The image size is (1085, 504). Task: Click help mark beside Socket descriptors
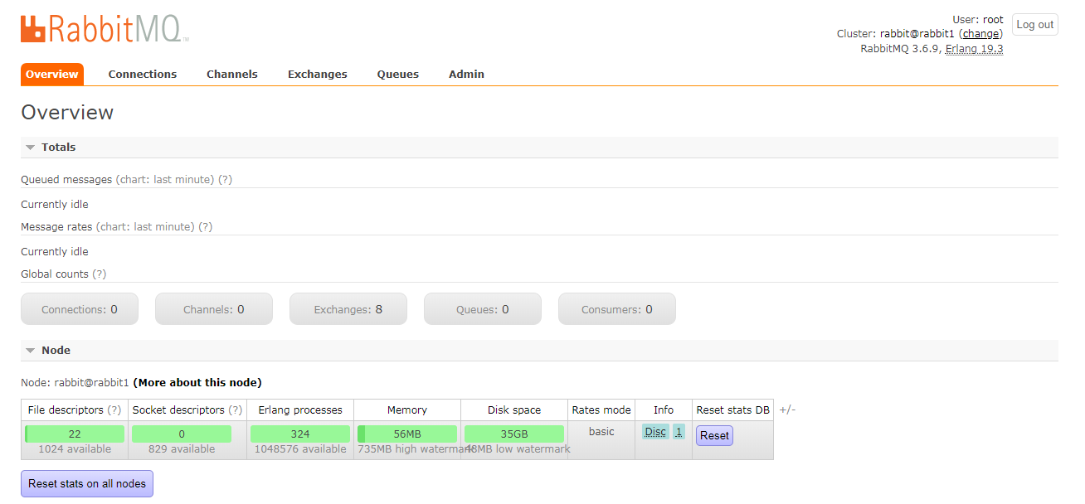tap(236, 409)
